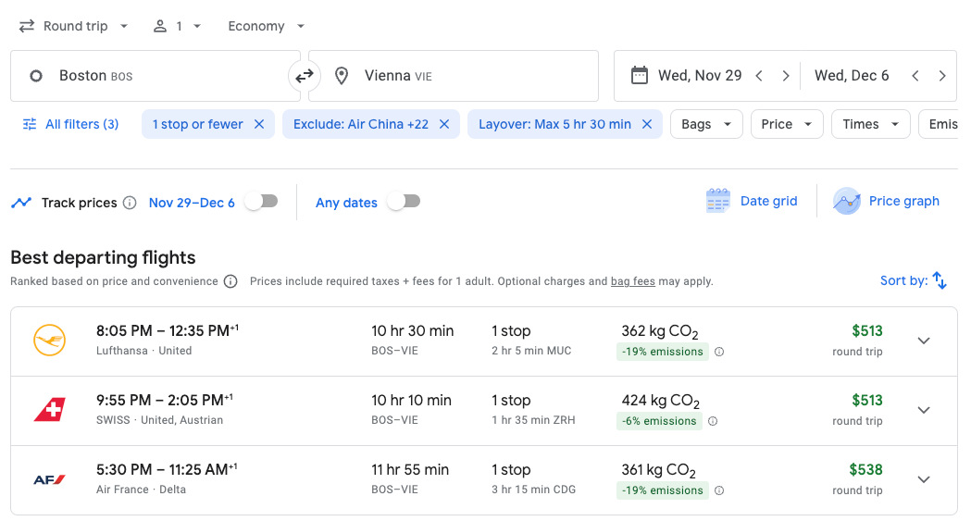Image resolution: width=971 pixels, height=521 pixels.
Task: Toggle Any dates price tracking
Action: pos(404,202)
